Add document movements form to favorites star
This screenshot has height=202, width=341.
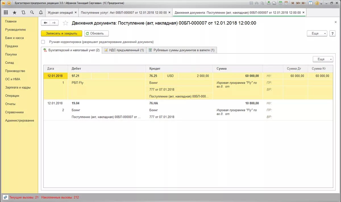pos(65,23)
